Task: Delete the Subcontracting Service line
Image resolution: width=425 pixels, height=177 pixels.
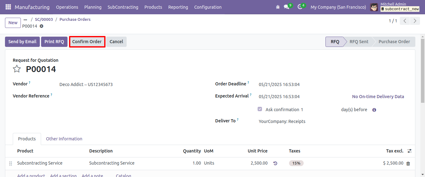Action: point(408,163)
